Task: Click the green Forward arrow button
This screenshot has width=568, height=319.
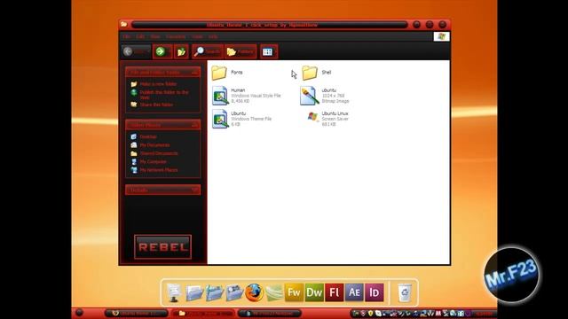Action: point(162,51)
